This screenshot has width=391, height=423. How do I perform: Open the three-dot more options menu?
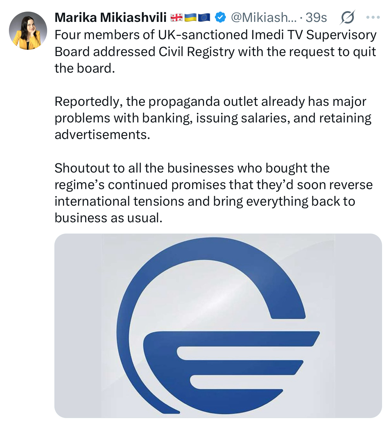[x=373, y=17]
